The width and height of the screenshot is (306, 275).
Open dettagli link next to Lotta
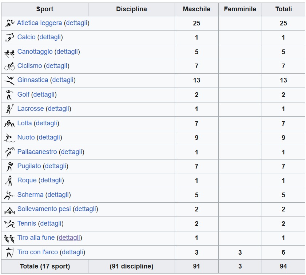[47, 123]
